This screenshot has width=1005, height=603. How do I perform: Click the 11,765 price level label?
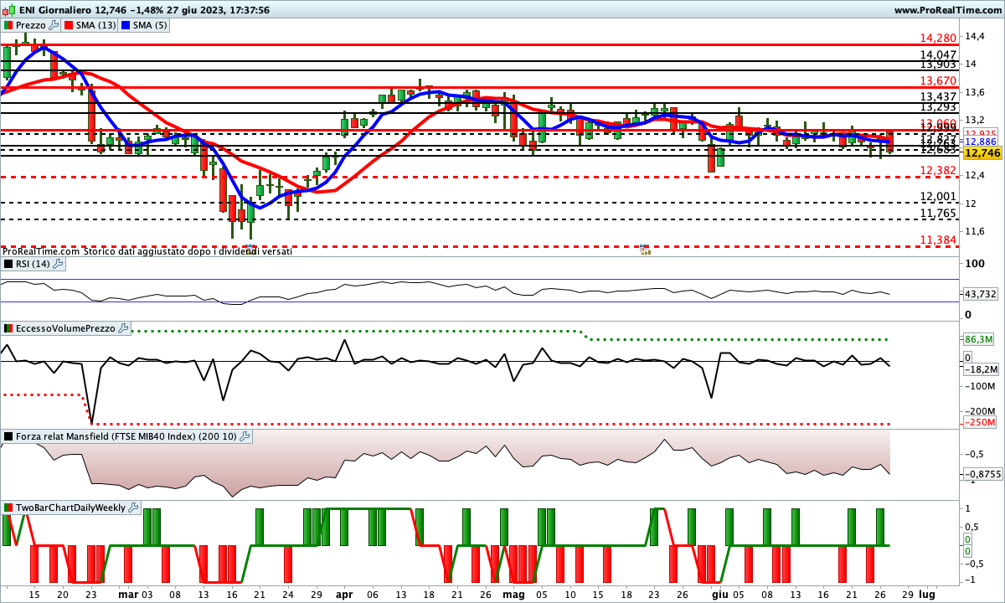(x=938, y=214)
